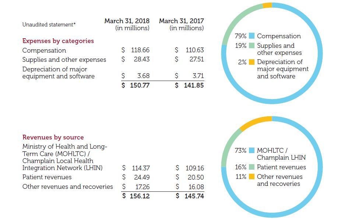Click the yellow segment of the expenses donut chart
This screenshot has height=219, width=341.
267,5
